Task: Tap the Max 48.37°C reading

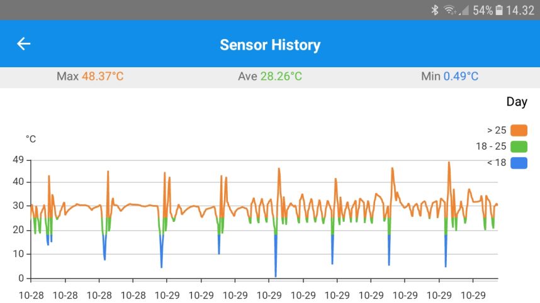Action: point(90,77)
